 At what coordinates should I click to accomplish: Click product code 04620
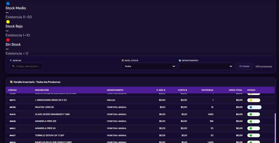click(x=13, y=121)
